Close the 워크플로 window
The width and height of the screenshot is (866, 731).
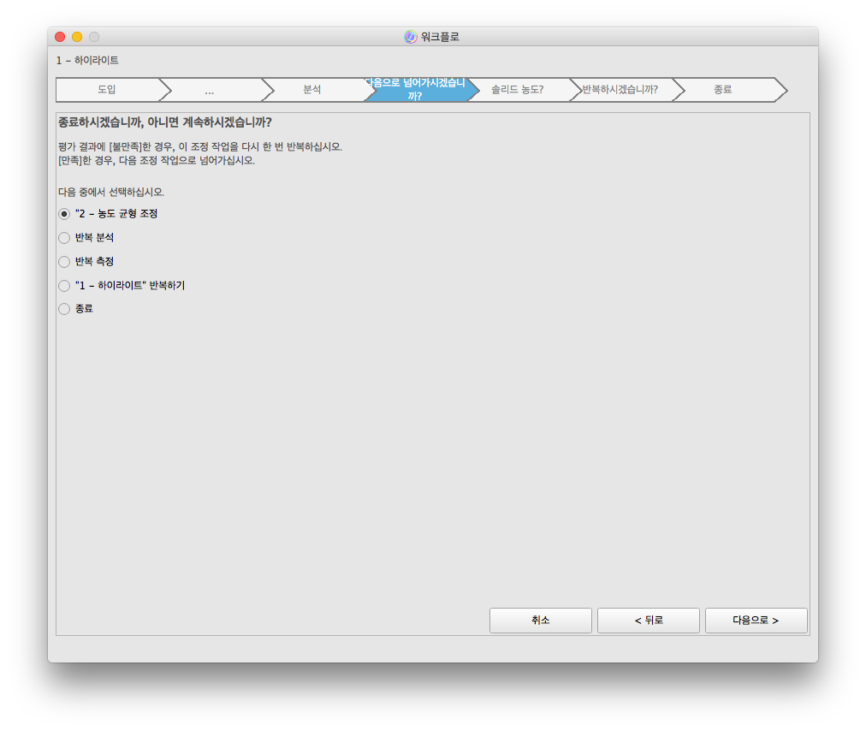[60, 37]
